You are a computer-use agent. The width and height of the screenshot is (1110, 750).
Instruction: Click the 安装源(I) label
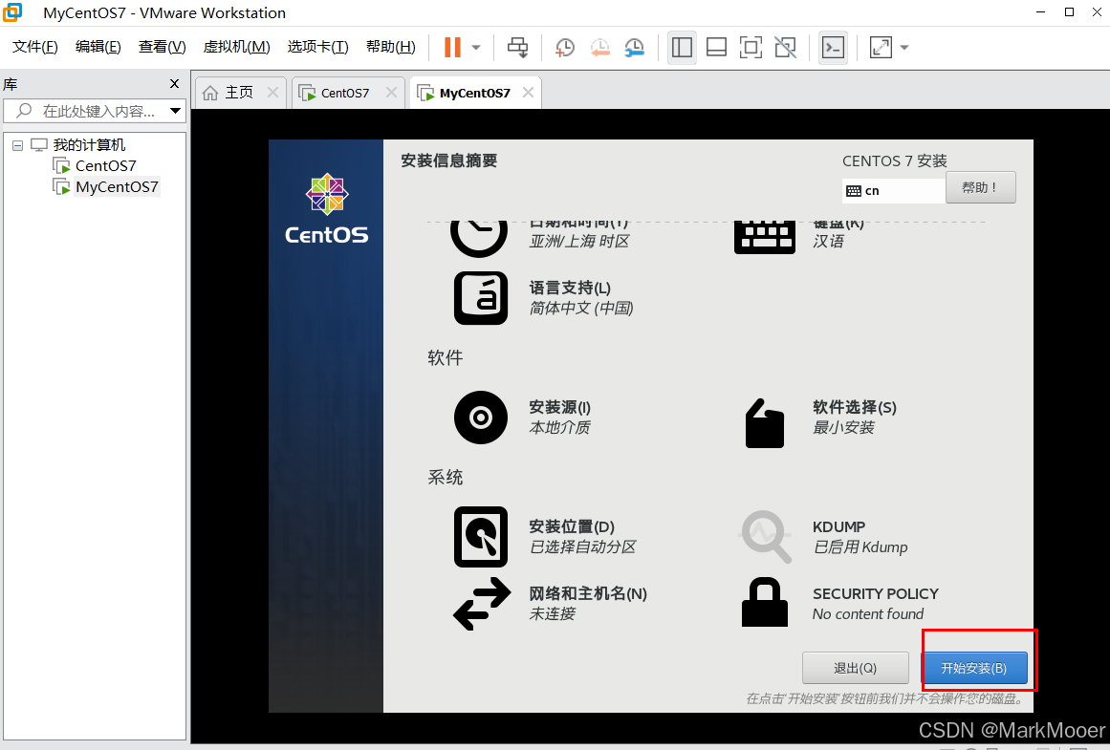[x=560, y=408]
